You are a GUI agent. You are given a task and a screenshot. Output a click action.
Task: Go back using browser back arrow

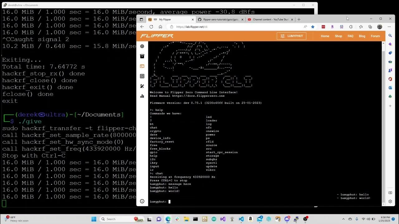coord(142,27)
